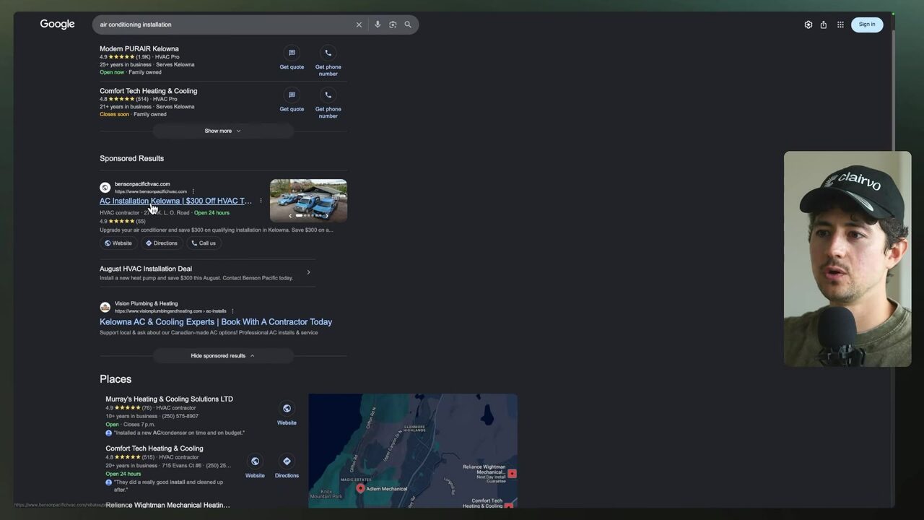Open the August HVAC Installation Deal arrow
This screenshot has height=520, width=924.
pyautogui.click(x=308, y=272)
